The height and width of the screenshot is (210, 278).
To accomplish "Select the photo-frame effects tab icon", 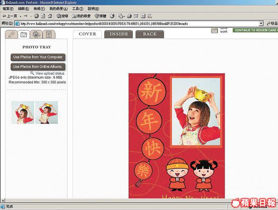I will click(36, 34).
